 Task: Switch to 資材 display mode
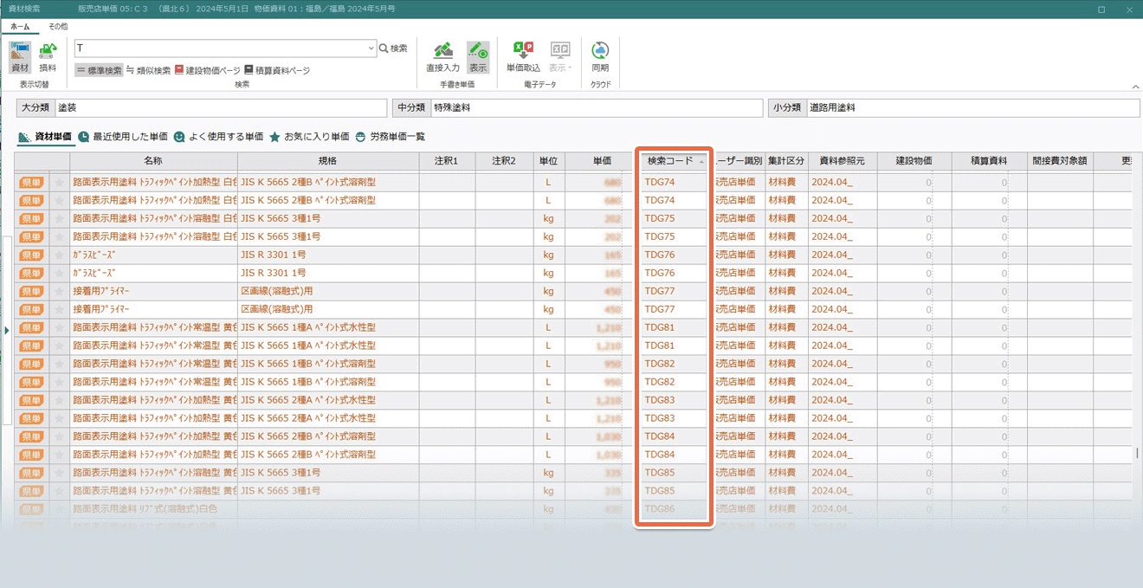pyautogui.click(x=20, y=58)
